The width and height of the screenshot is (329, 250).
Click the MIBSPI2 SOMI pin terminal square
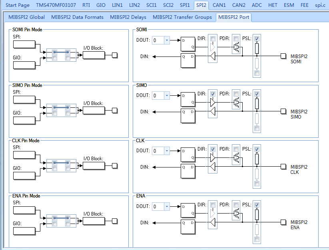[x=283, y=56]
